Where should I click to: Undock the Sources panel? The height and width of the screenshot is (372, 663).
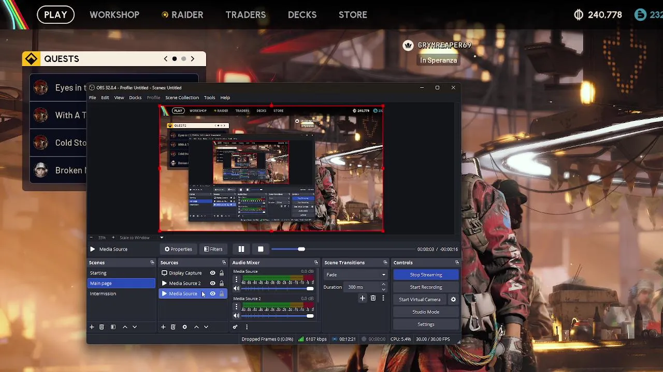coord(224,262)
